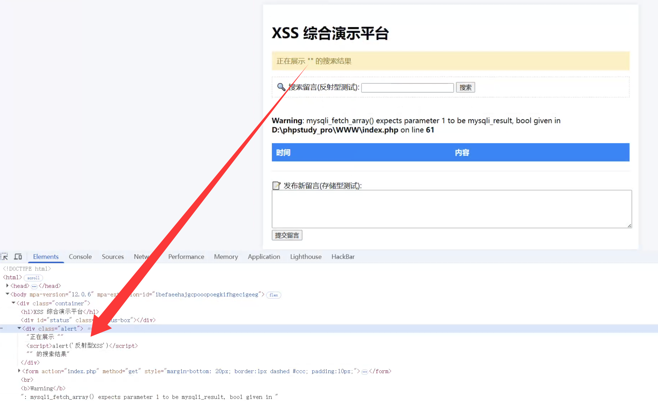
Task: Open the Memory tab
Action: coord(226,257)
